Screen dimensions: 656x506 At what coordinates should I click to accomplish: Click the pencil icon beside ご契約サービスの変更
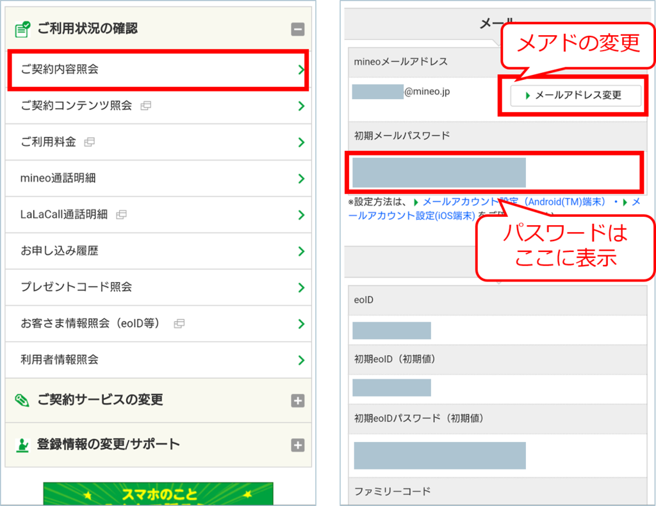coord(22,400)
